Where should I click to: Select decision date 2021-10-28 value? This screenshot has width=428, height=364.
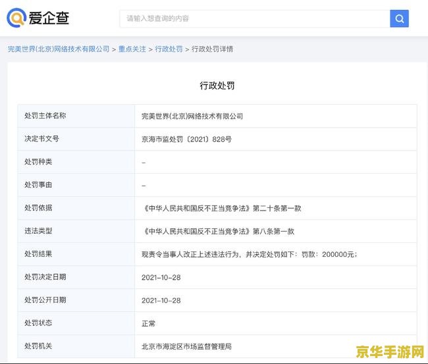161,278
